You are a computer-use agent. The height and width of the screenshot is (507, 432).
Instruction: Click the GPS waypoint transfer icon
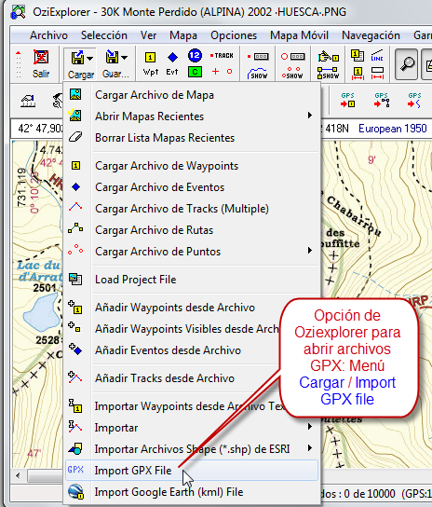point(347,100)
